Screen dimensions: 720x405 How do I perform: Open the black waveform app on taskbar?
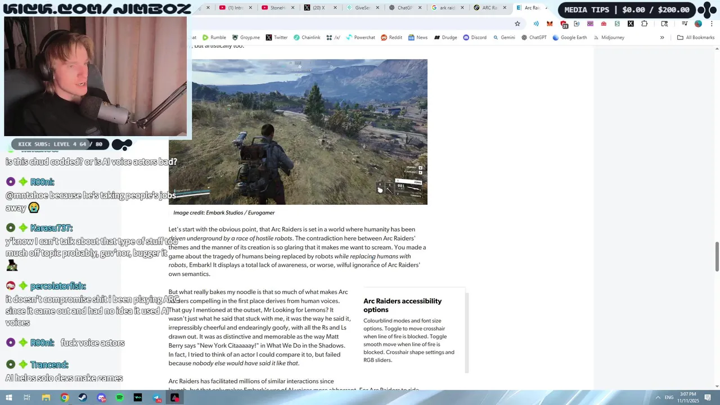pyautogui.click(x=138, y=398)
